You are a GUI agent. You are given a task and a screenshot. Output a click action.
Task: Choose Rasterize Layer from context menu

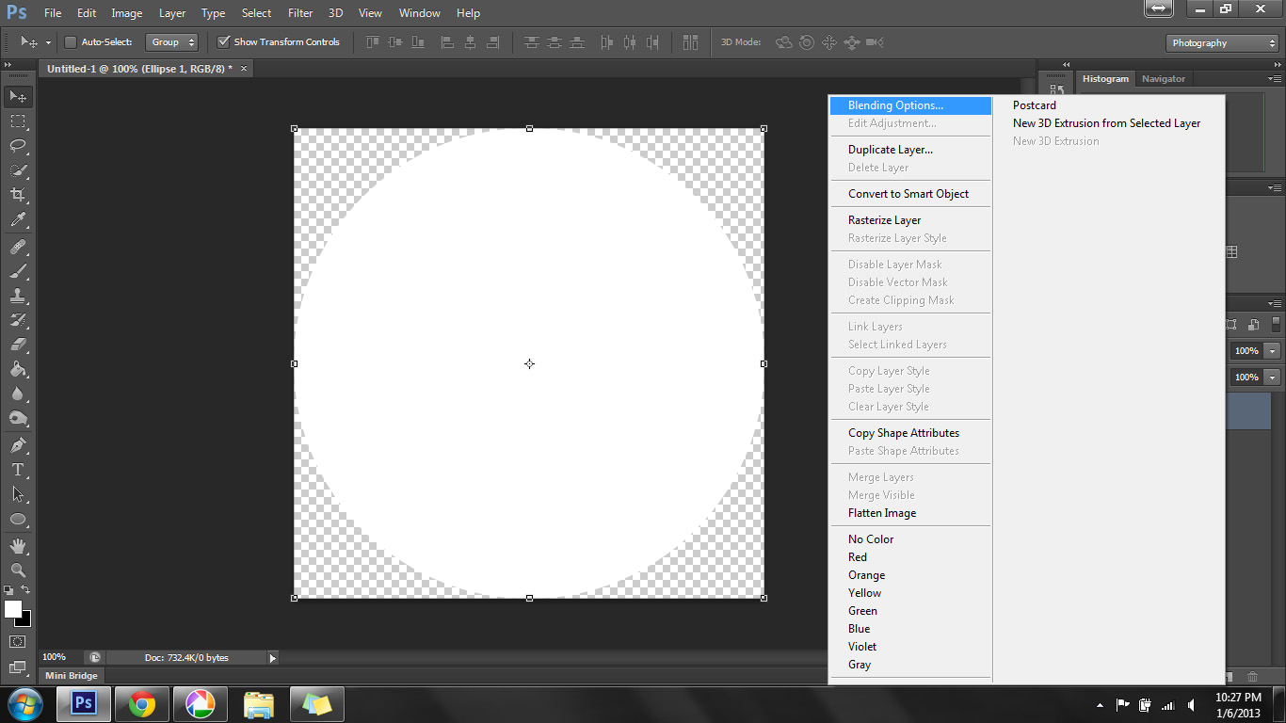click(910, 220)
